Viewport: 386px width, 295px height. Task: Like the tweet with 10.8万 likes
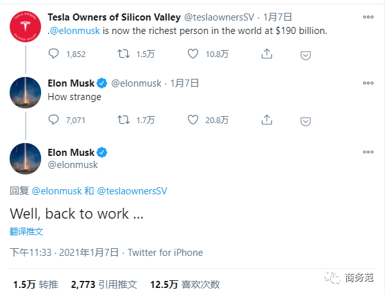(193, 54)
